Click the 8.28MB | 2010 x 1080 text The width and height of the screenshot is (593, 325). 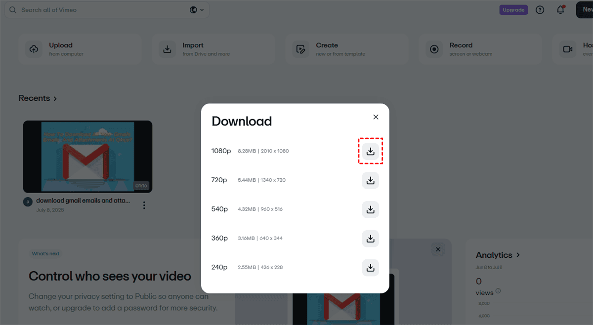(263, 151)
